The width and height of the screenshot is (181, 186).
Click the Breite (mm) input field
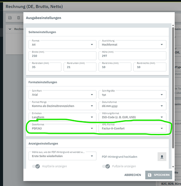[x=62, y=56]
